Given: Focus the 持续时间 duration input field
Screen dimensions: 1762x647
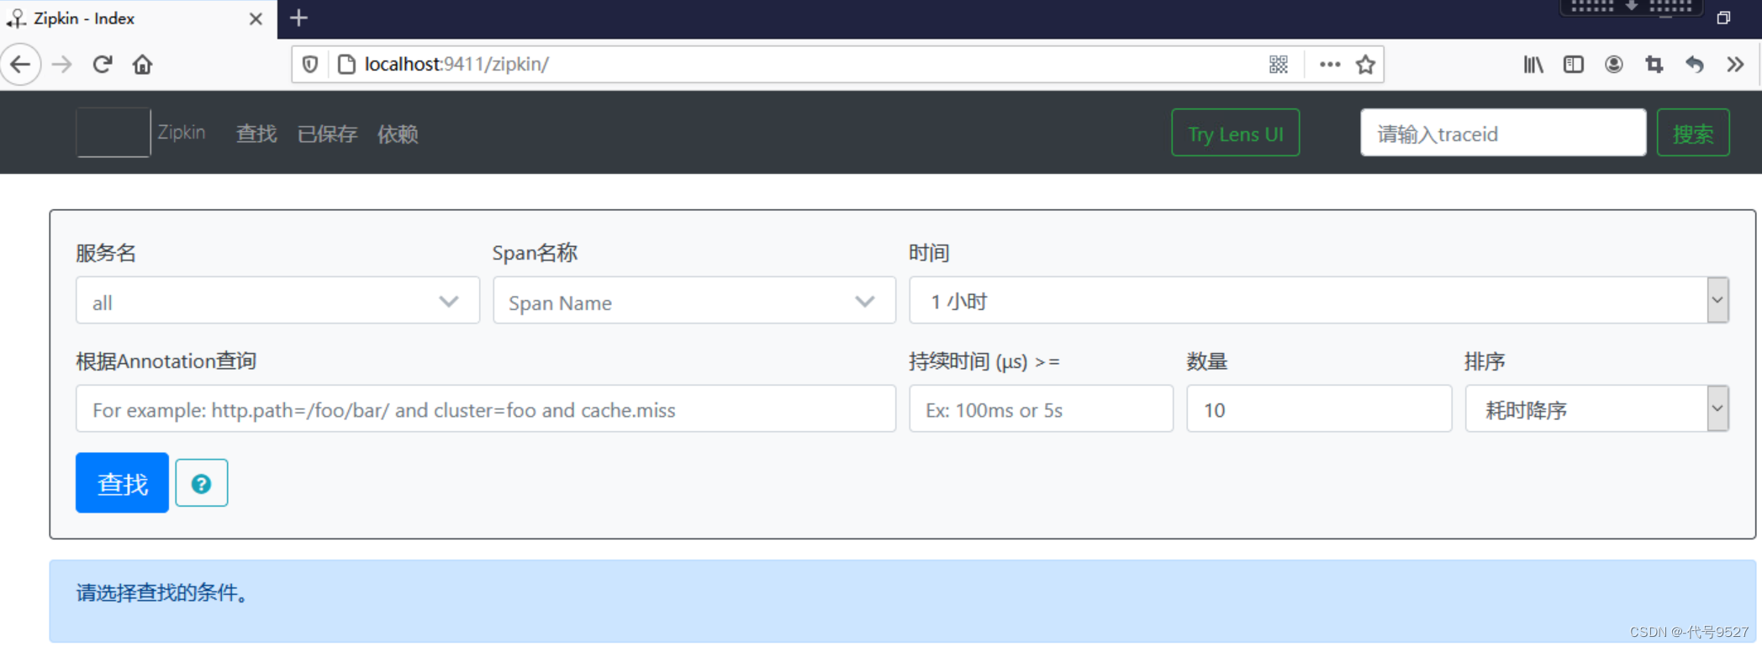Looking at the screenshot, I should coord(1042,409).
